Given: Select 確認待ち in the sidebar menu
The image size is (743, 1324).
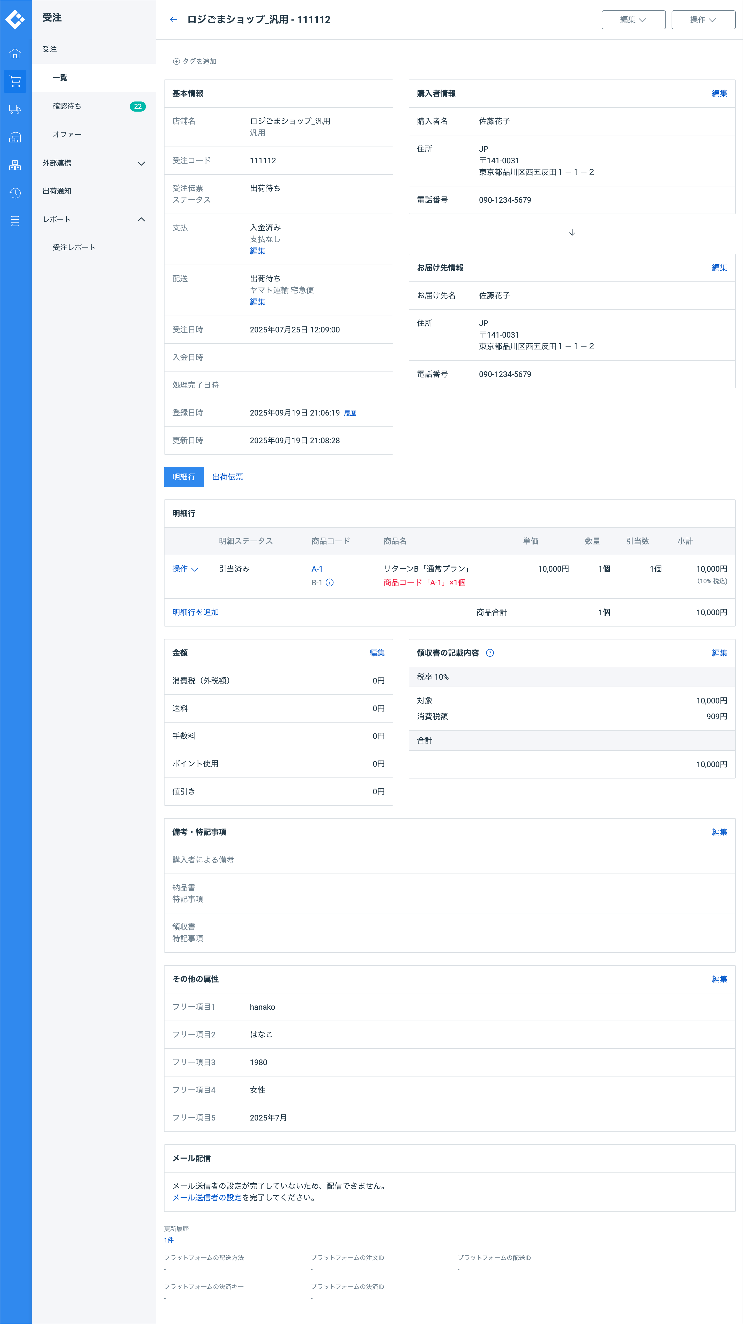Looking at the screenshot, I should [x=67, y=106].
